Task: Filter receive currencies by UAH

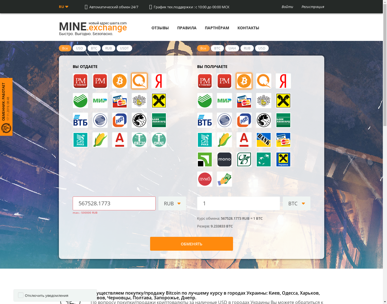Action: 232,48
